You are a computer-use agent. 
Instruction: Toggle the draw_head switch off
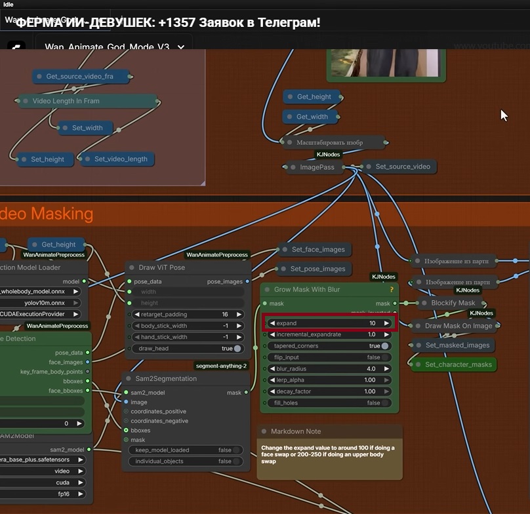[237, 348]
